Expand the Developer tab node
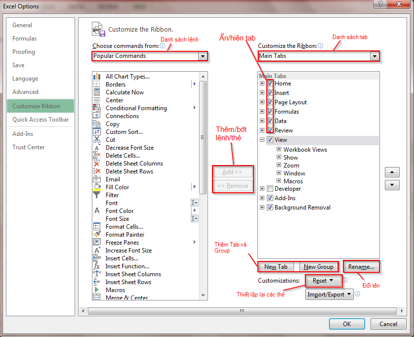Viewport: 414px width, 337px height. click(262, 188)
